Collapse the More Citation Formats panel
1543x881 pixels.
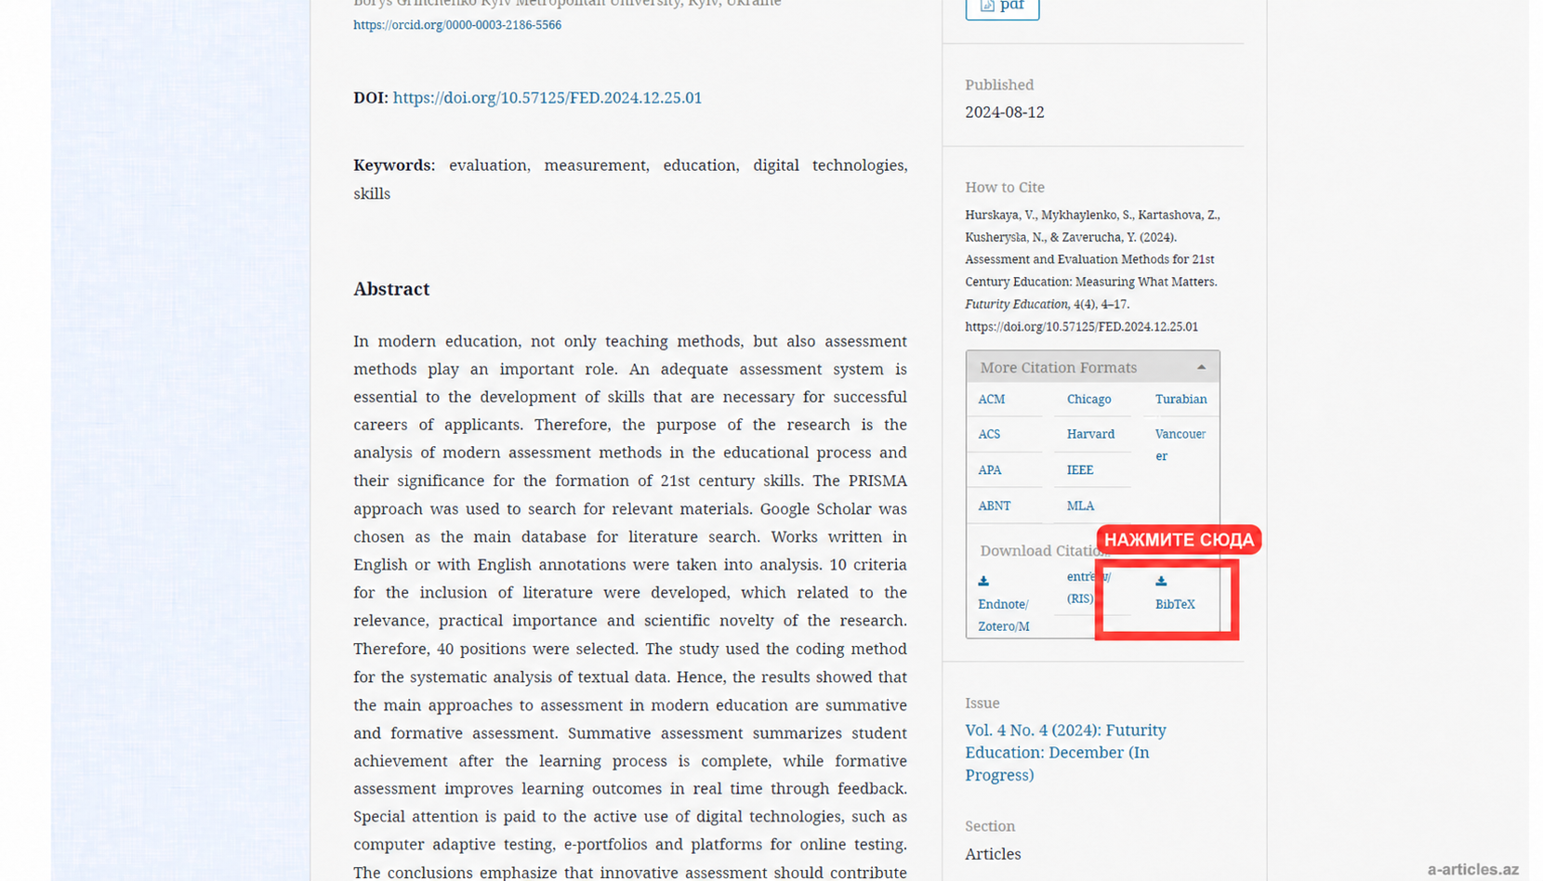(x=1092, y=367)
